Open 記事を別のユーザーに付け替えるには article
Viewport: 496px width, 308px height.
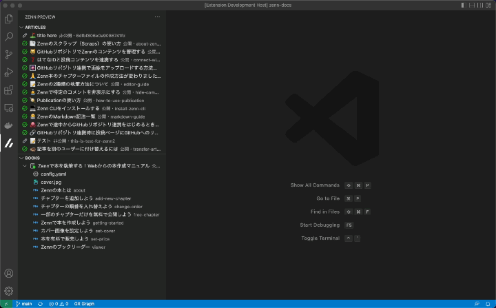[92, 149]
